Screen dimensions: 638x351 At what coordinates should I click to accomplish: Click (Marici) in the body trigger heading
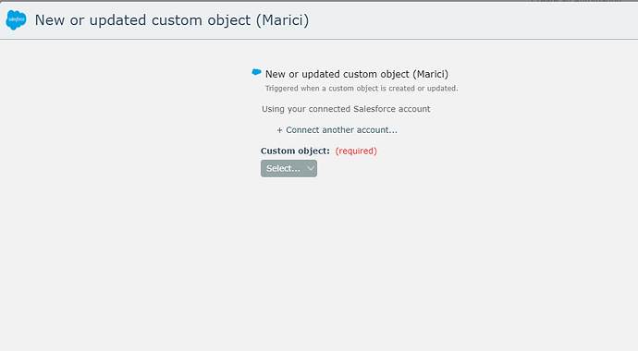click(x=431, y=74)
